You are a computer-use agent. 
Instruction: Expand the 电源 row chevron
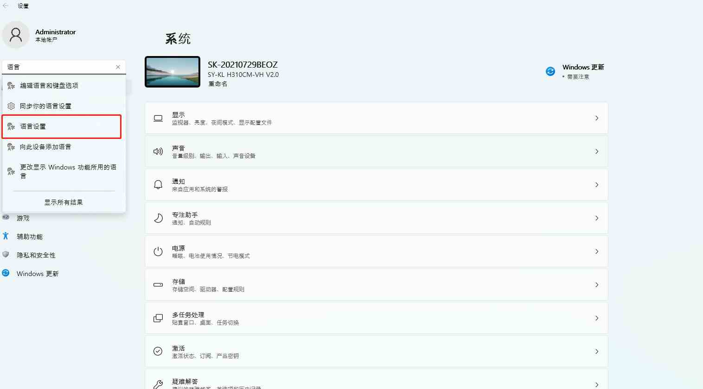pos(597,251)
